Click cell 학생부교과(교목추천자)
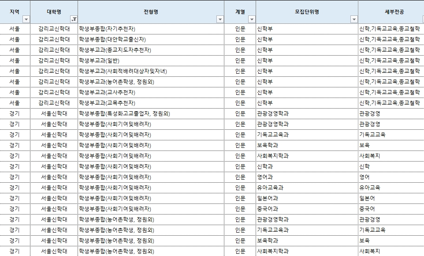The image size is (424, 256). click(x=151, y=103)
